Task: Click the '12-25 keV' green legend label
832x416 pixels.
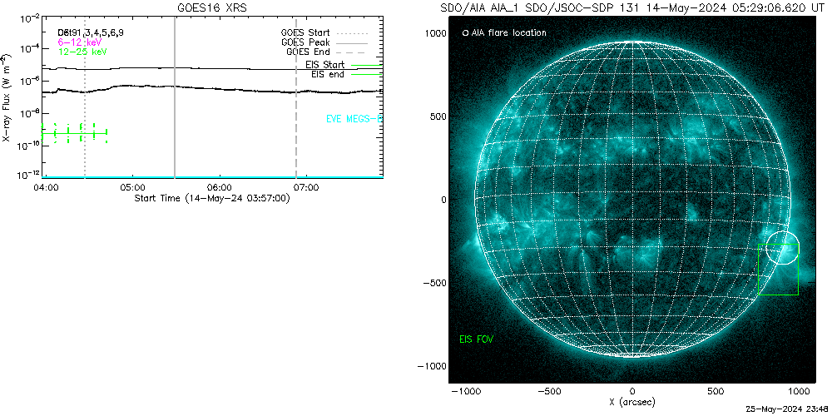Action: point(82,52)
